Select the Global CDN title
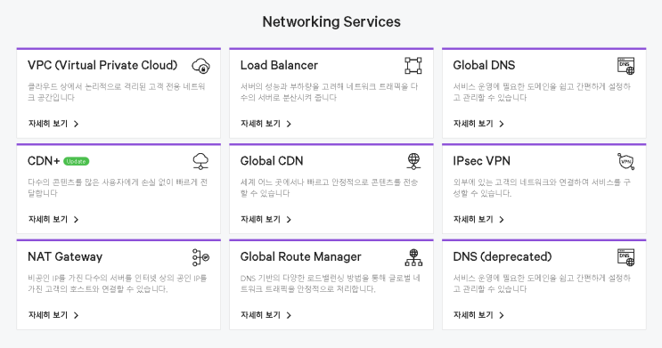662x348 pixels. (272, 161)
